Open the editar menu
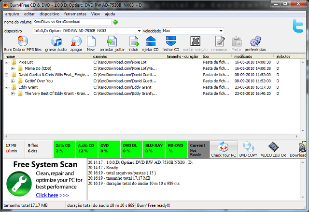Viewport: 309px width, 212px height. (29, 14)
